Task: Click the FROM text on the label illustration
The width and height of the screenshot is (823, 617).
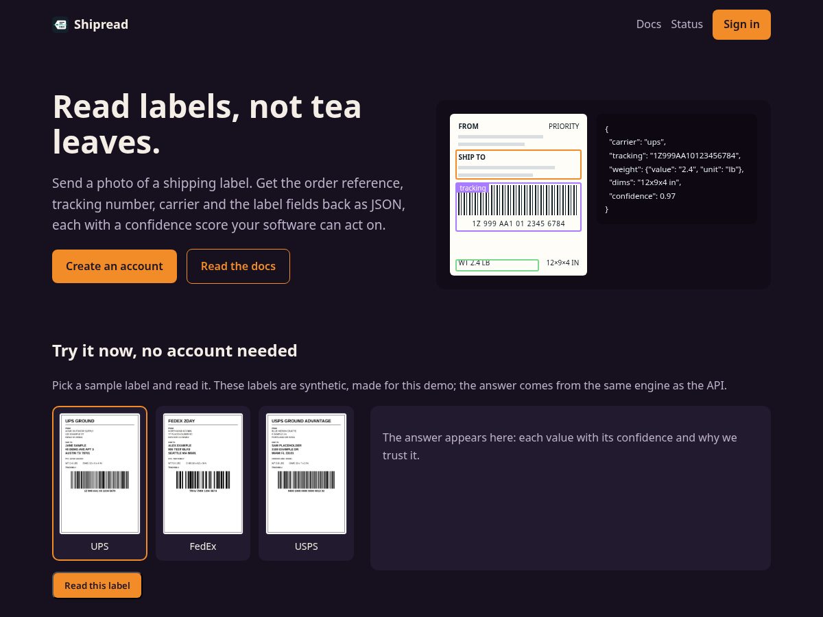Action: (468, 126)
